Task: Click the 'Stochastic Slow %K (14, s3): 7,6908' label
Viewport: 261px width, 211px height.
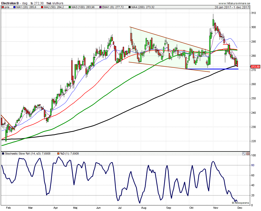Action: (x=28, y=154)
